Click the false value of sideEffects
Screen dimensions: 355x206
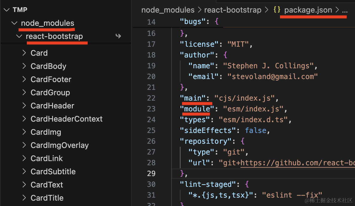click(x=256, y=131)
